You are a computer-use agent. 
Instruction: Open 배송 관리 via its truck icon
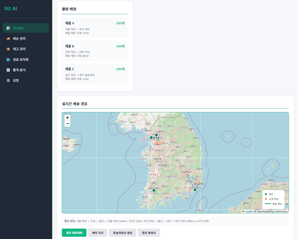pyautogui.click(x=8, y=39)
